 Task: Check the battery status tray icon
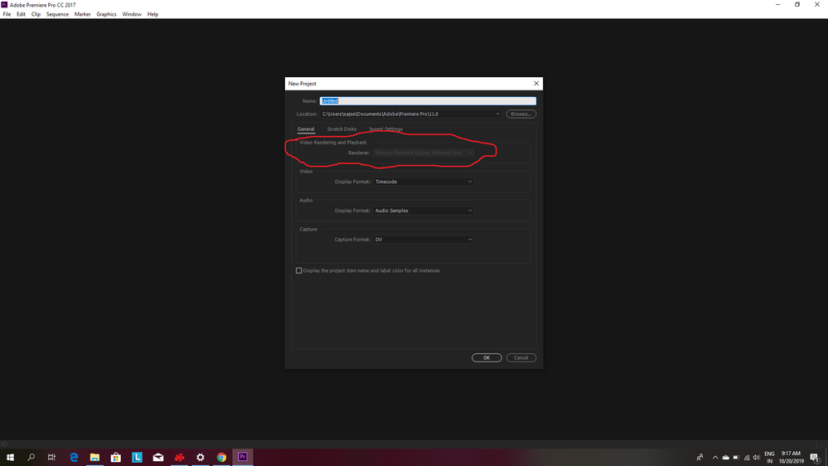[x=736, y=458]
